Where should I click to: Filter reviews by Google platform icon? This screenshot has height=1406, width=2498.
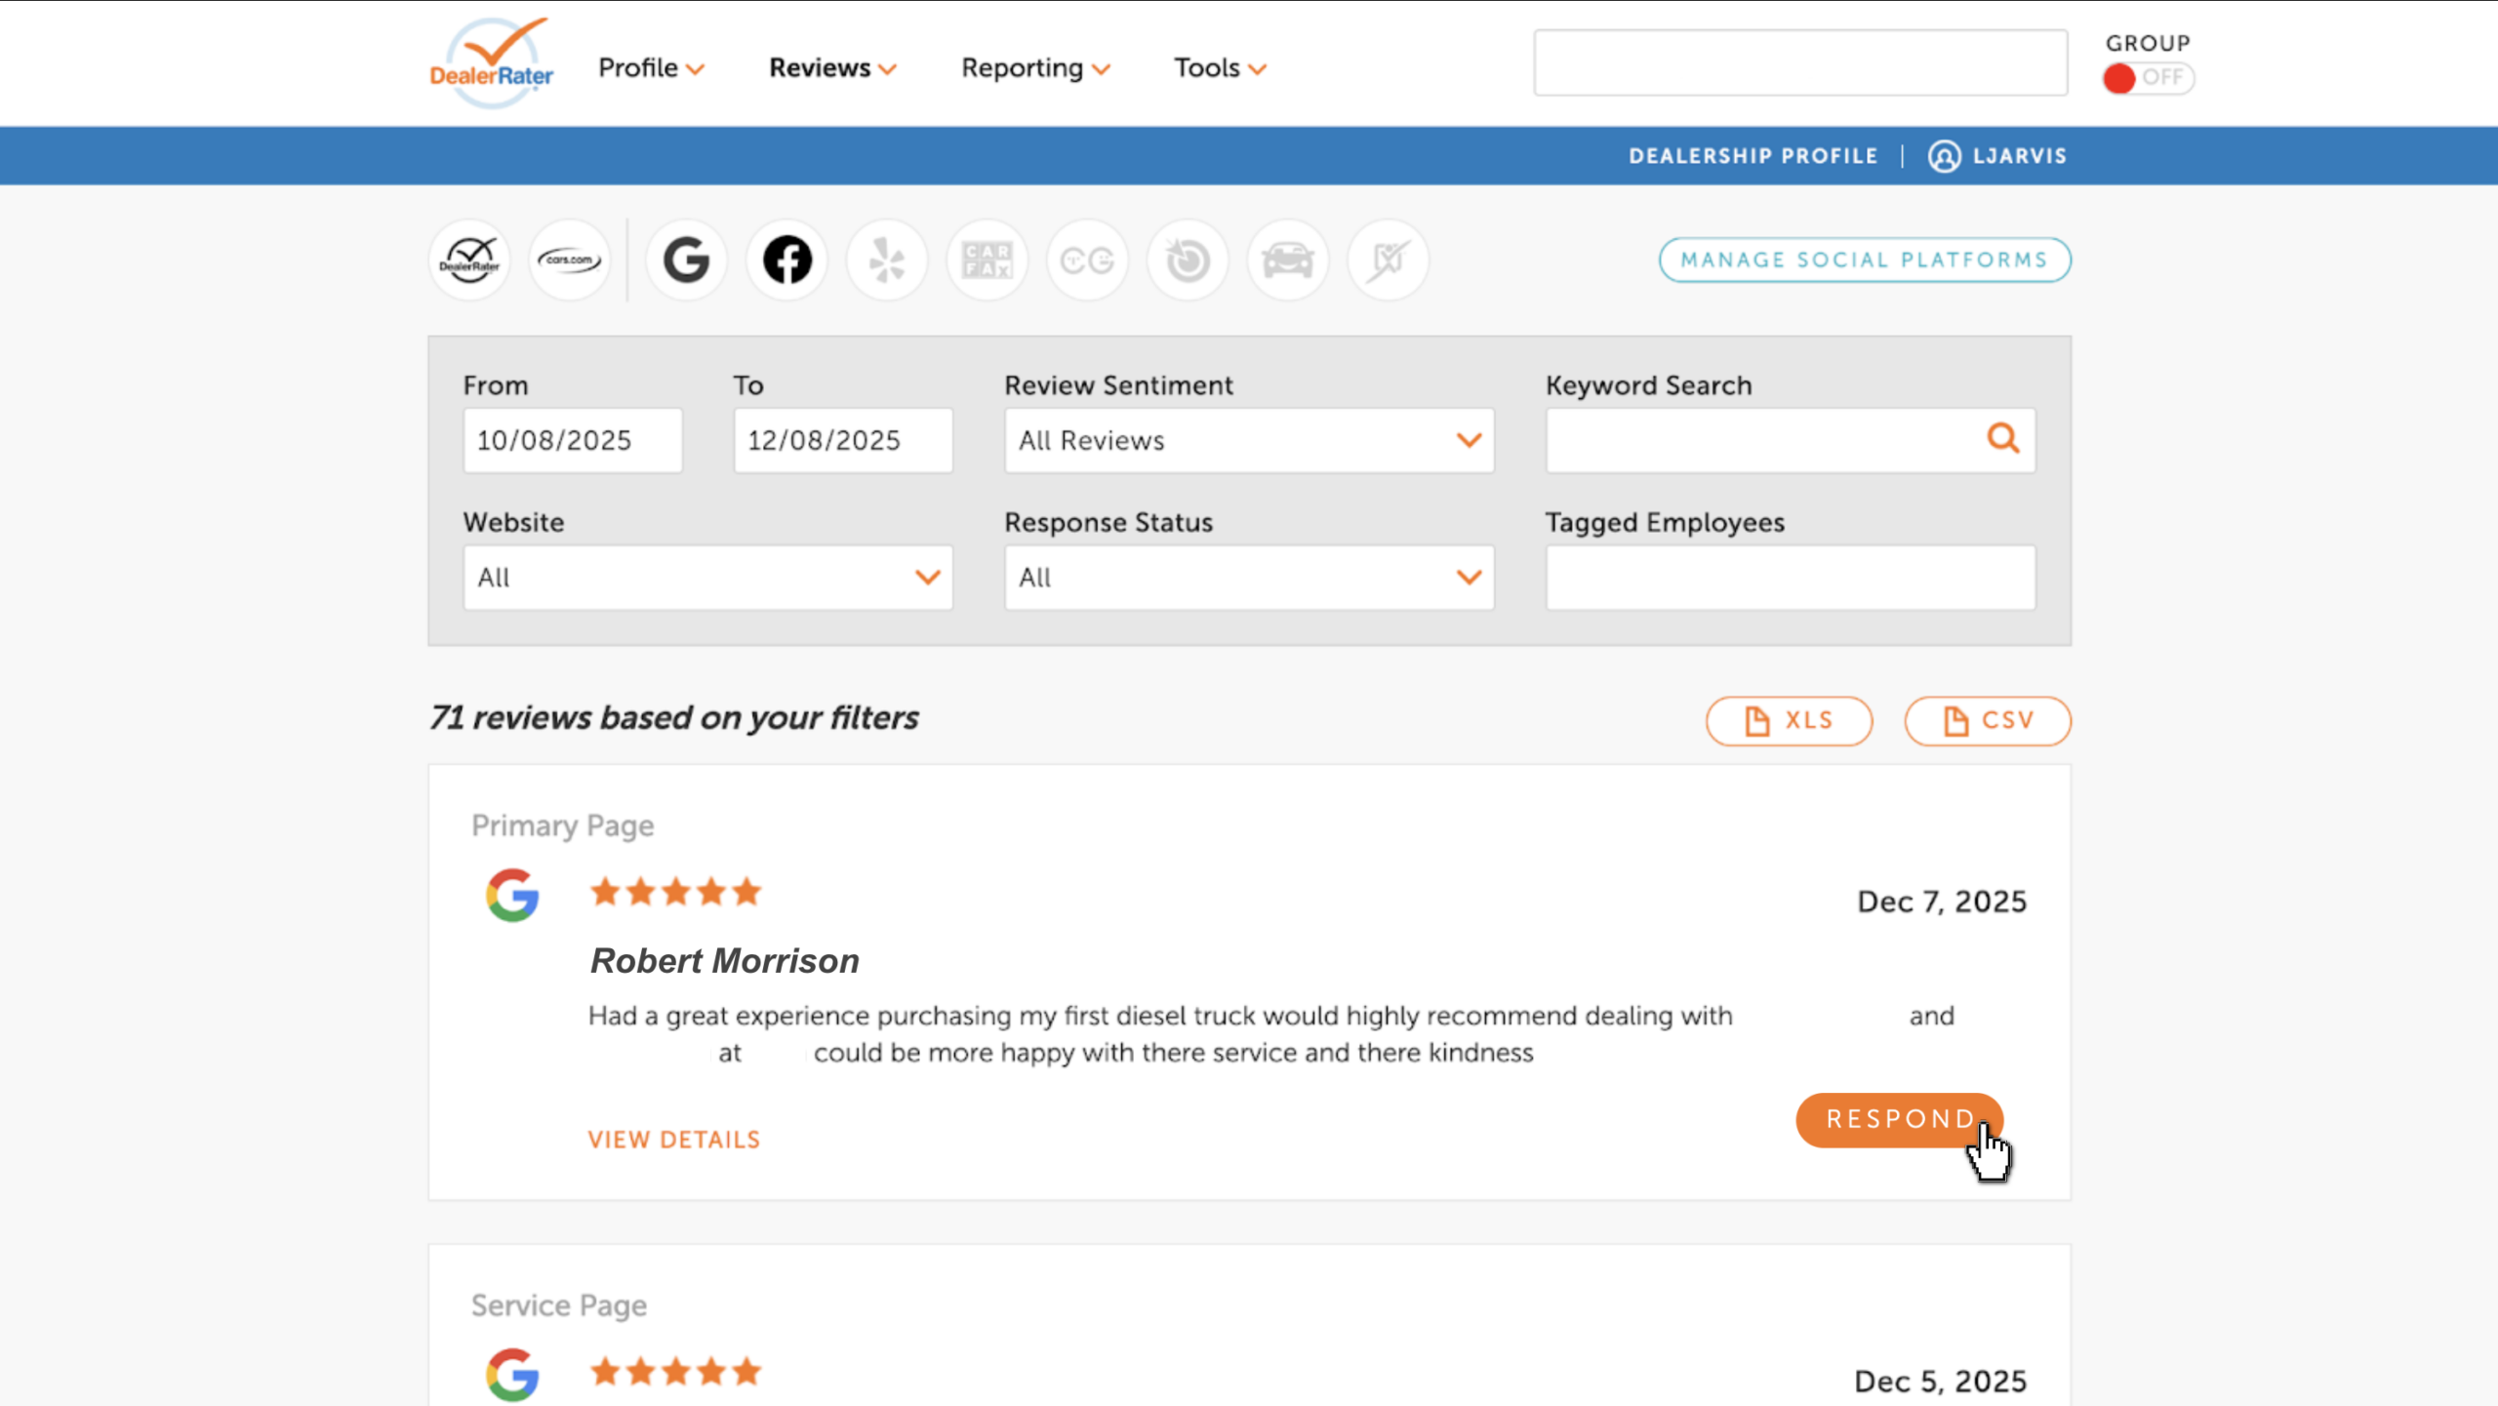687,261
